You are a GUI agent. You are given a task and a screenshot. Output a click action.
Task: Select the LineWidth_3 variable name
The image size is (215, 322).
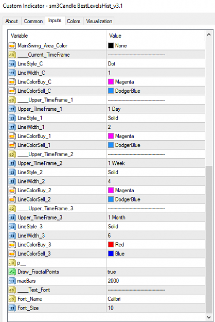click(31, 235)
